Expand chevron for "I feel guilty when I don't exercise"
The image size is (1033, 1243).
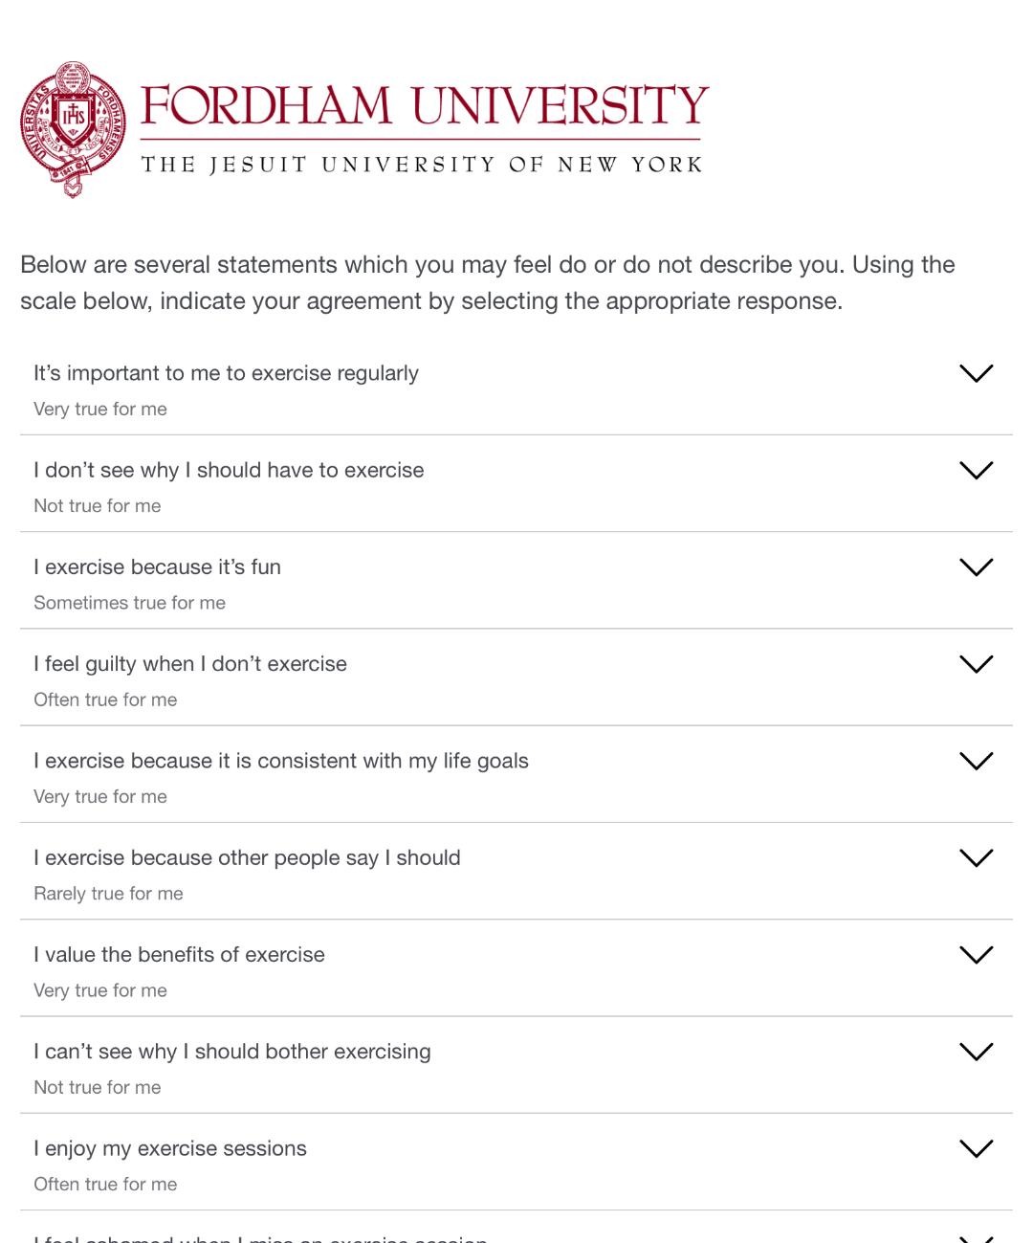tap(977, 664)
